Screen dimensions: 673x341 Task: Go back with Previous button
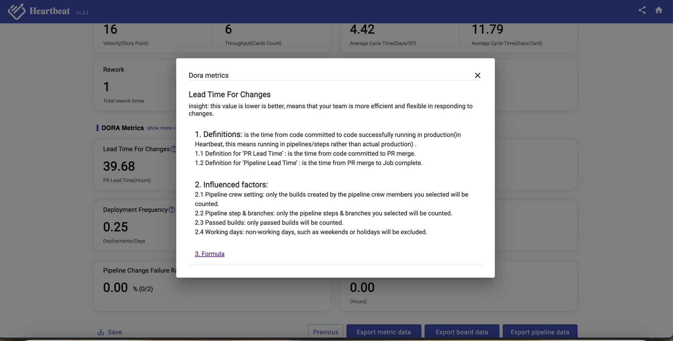(x=326, y=332)
